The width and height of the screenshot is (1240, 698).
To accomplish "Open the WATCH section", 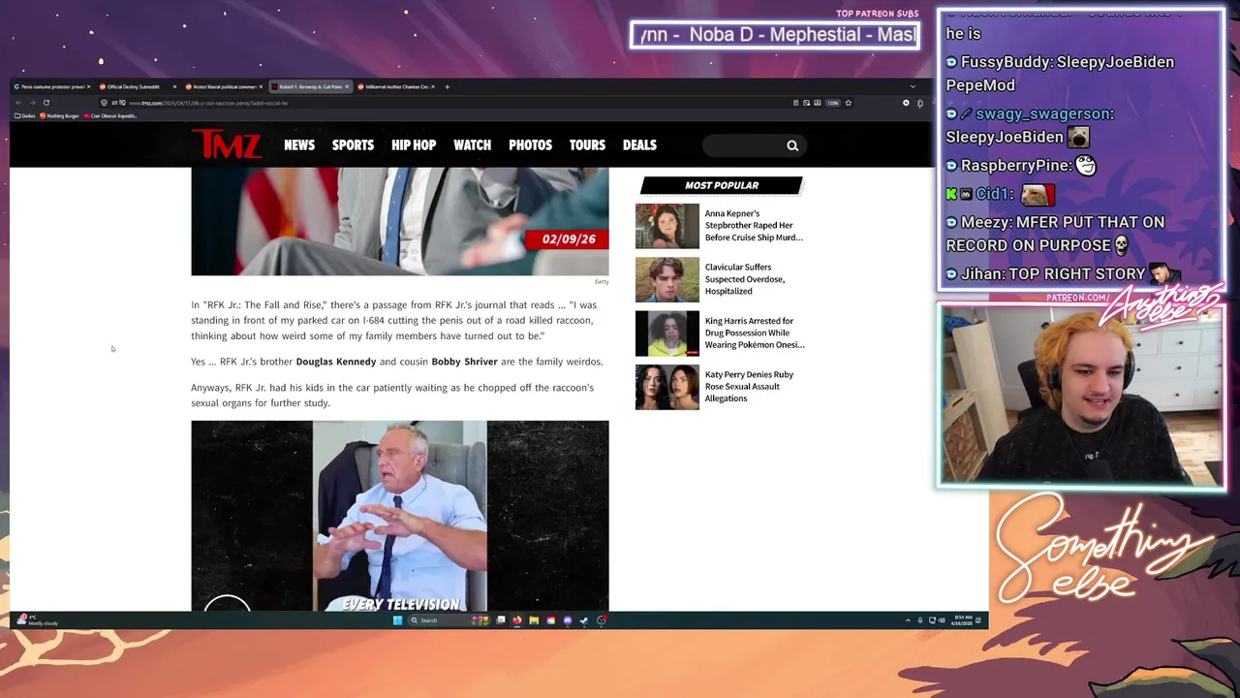I will pyautogui.click(x=473, y=144).
